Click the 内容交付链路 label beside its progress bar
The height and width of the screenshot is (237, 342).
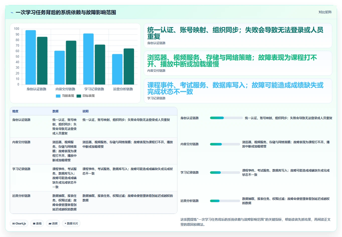[x=189, y=144]
